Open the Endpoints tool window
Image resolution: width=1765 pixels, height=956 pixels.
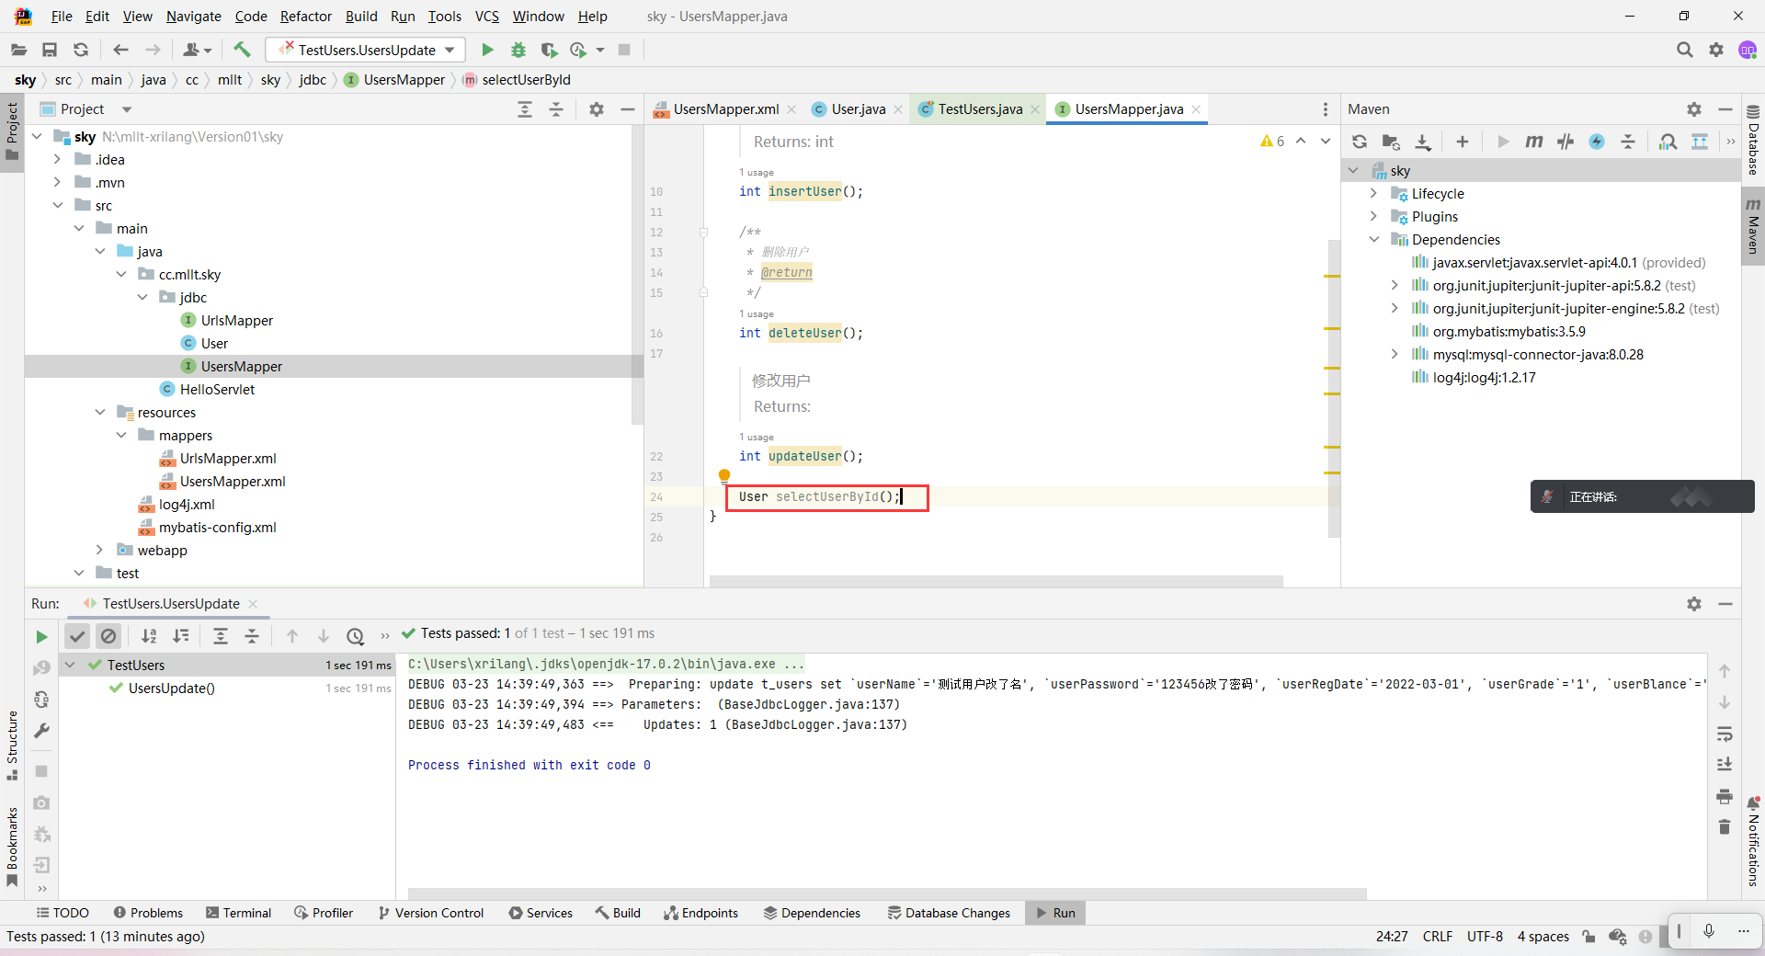click(x=701, y=913)
